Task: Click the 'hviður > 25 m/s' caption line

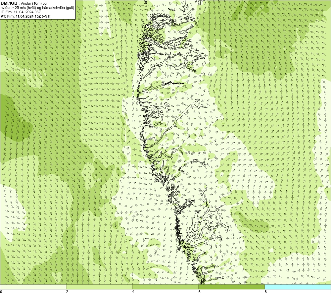Action: point(37,8)
